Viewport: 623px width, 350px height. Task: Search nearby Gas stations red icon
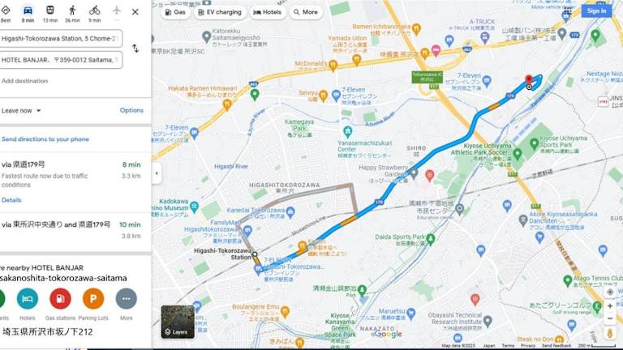coord(60,299)
